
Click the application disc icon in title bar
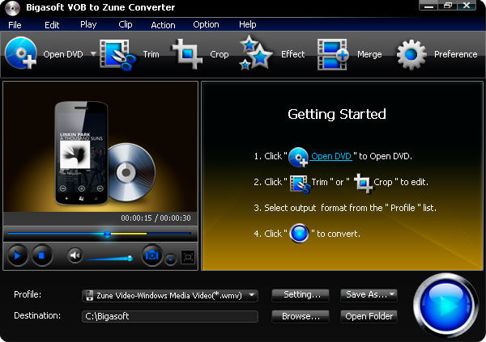click(x=12, y=8)
